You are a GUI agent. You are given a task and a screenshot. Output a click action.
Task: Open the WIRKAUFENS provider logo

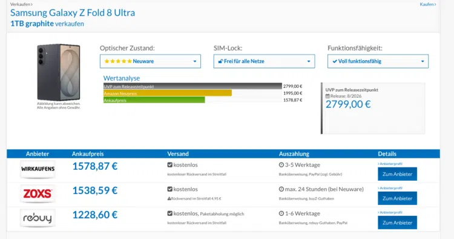point(38,169)
